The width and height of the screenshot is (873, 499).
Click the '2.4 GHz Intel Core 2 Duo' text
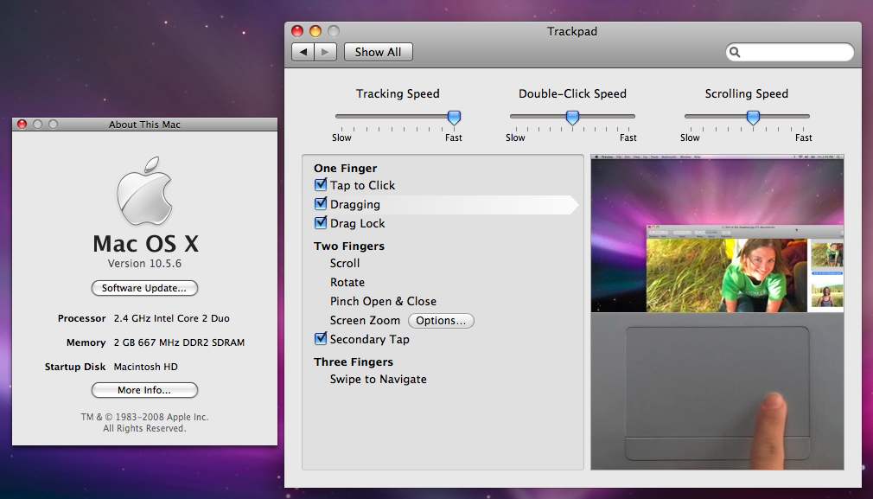coord(171,318)
